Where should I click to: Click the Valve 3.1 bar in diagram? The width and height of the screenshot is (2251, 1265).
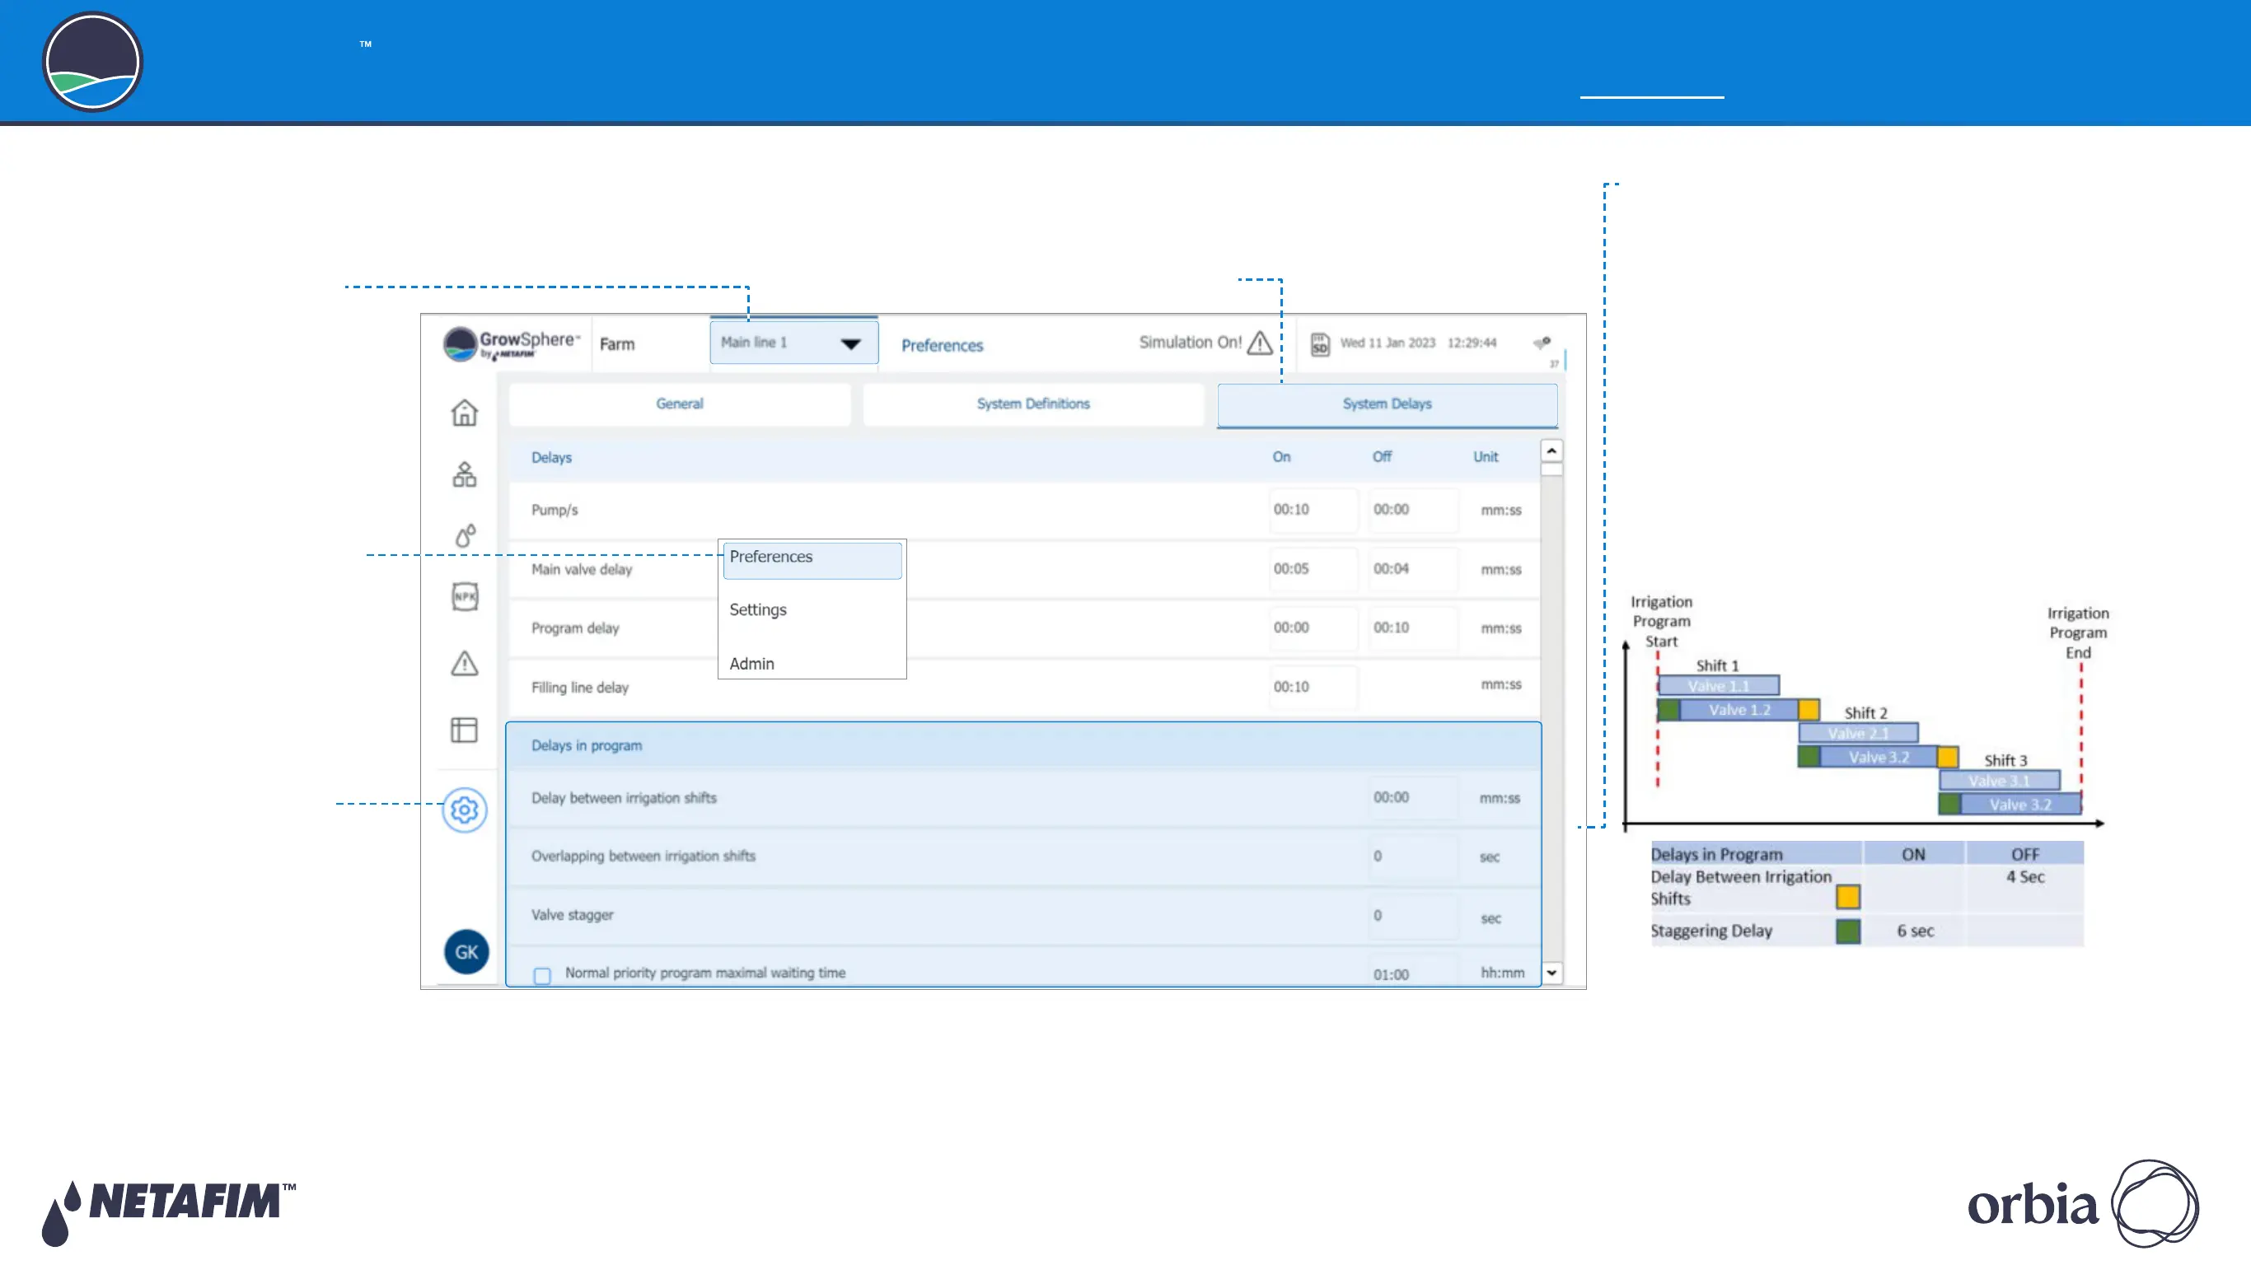coord(2000,780)
